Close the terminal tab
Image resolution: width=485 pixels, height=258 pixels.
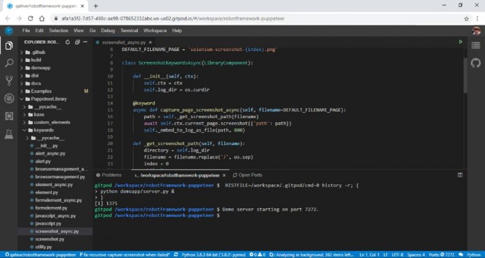click(x=224, y=175)
